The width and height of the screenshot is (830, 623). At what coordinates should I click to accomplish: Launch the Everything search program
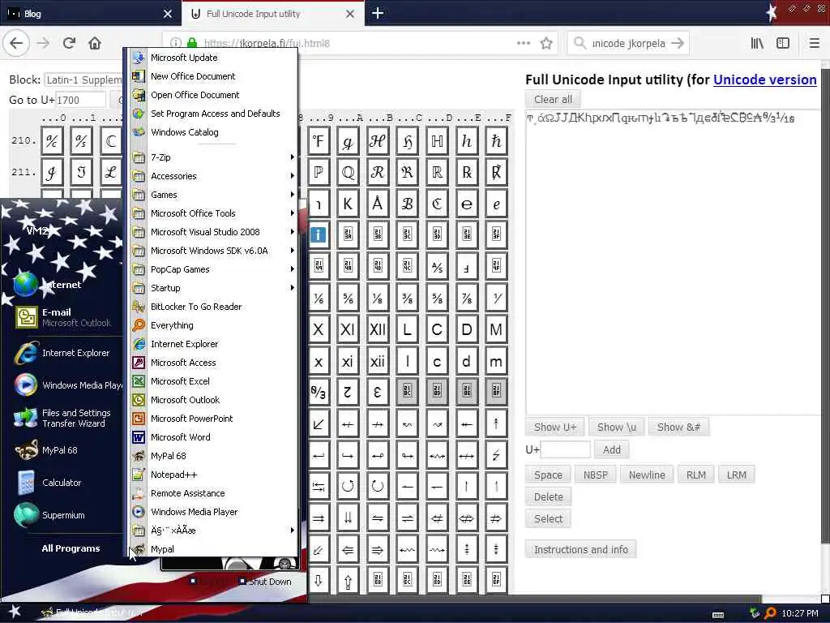(172, 325)
